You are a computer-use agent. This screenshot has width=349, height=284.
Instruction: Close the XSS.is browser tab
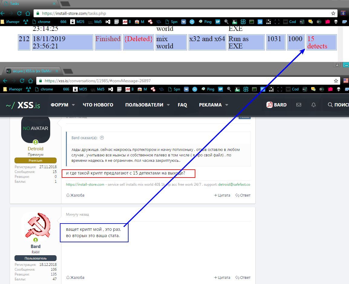57,71
